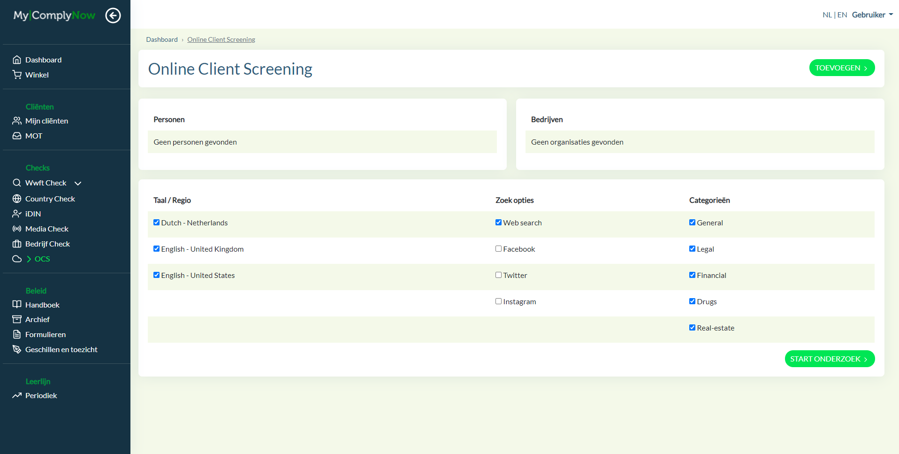The width and height of the screenshot is (899, 454).
Task: Expand the OCS sidebar item
Action: tap(42, 259)
